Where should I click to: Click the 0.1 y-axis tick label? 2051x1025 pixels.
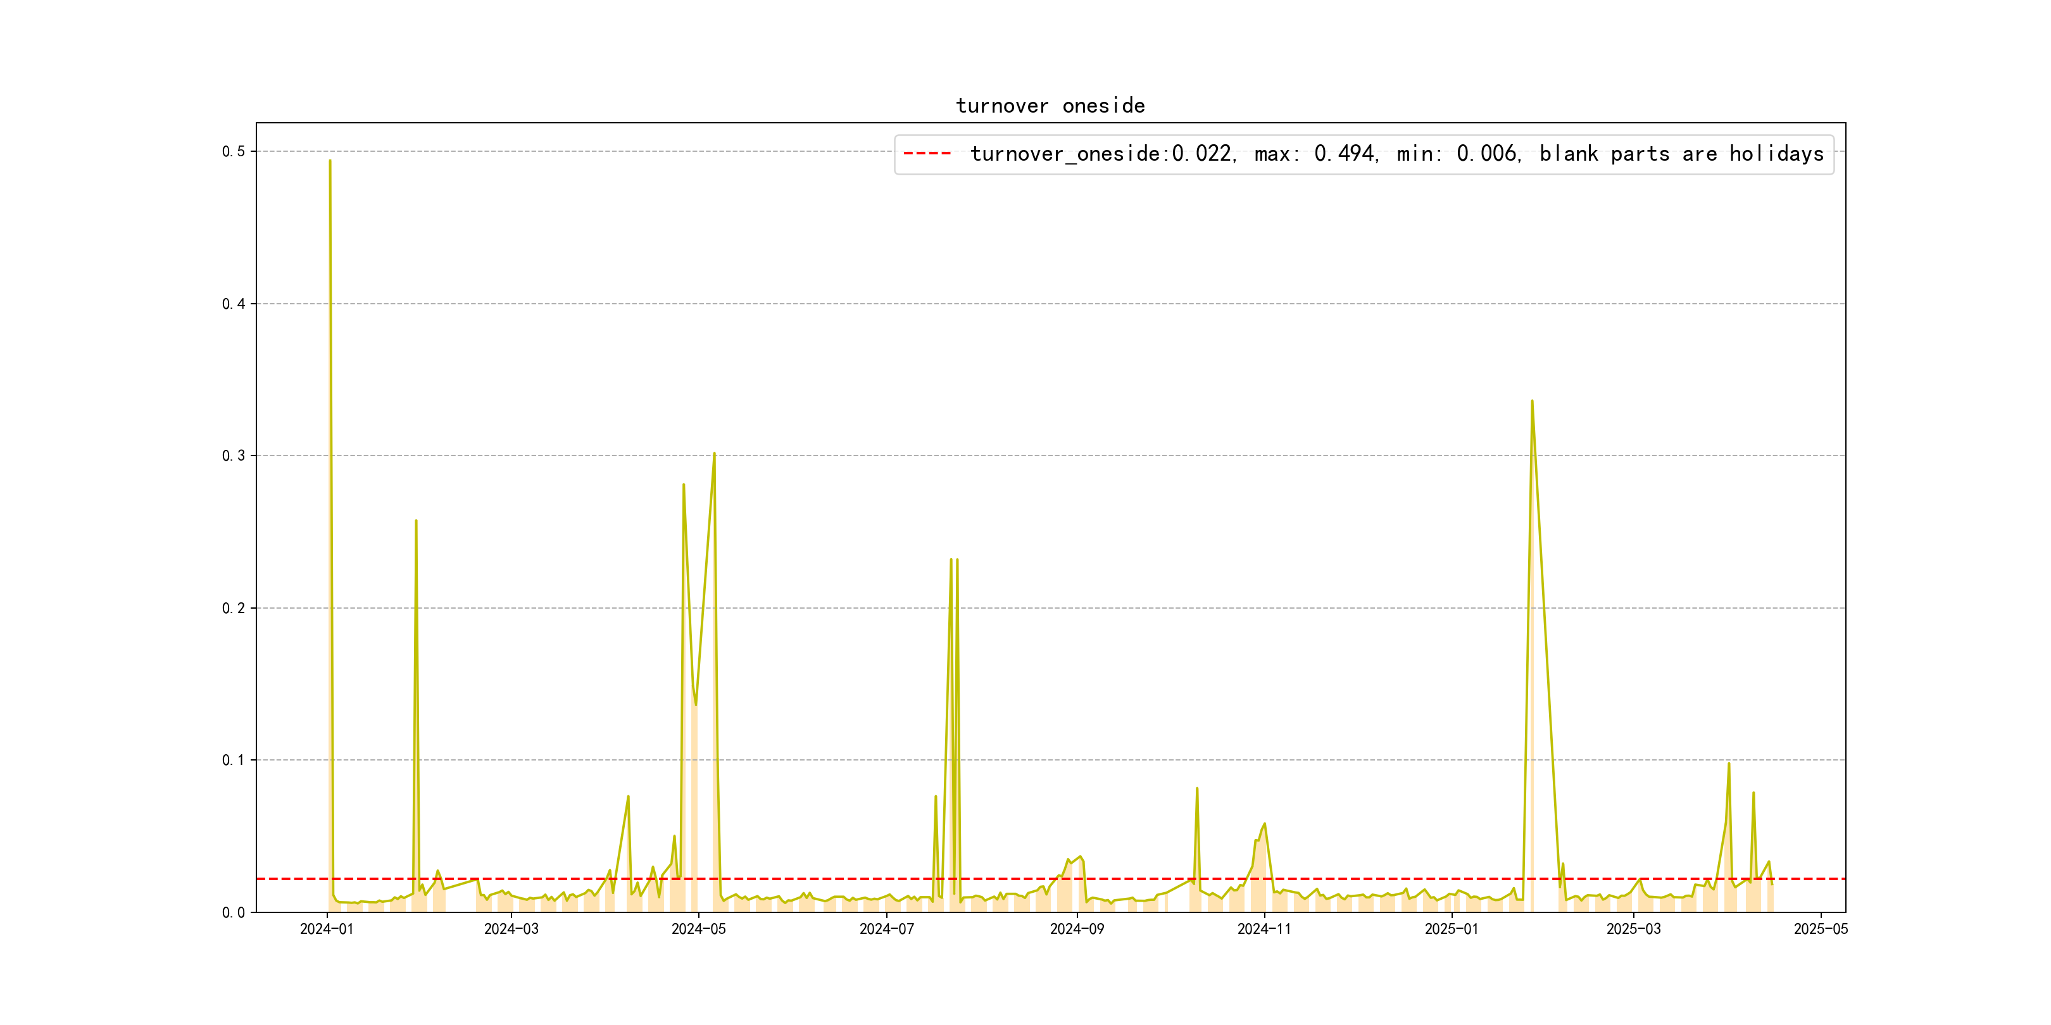(x=234, y=760)
